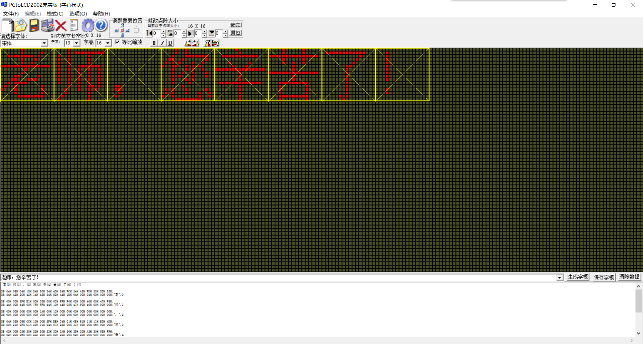Expand the text input history dropdown
The width and height of the screenshot is (643, 345).
(560, 278)
